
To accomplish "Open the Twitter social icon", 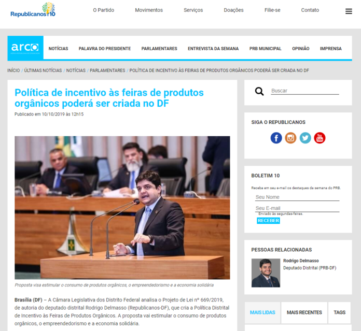I will pyautogui.click(x=305, y=138).
